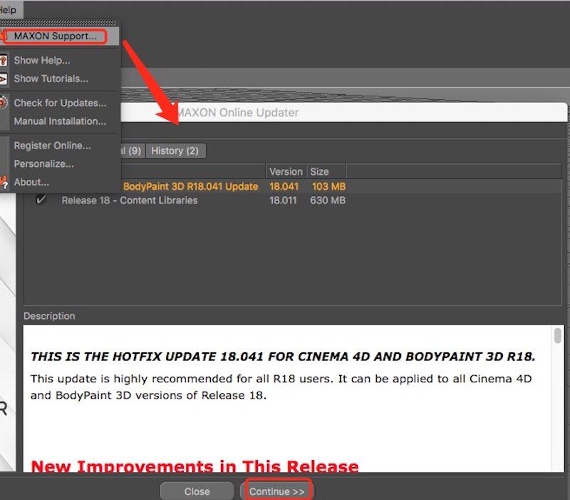This screenshot has height=500, width=570.
Task: Click the Description label
Action: tap(49, 316)
